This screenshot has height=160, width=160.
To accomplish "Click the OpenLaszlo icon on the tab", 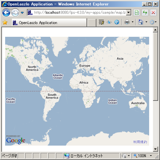I will coord(15,23).
